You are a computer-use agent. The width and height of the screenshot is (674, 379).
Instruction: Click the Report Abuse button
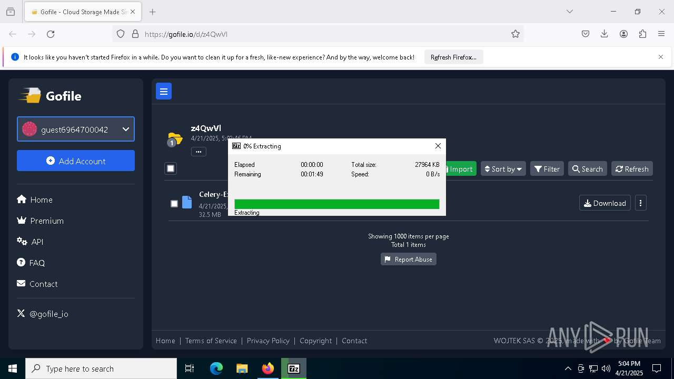tap(409, 260)
